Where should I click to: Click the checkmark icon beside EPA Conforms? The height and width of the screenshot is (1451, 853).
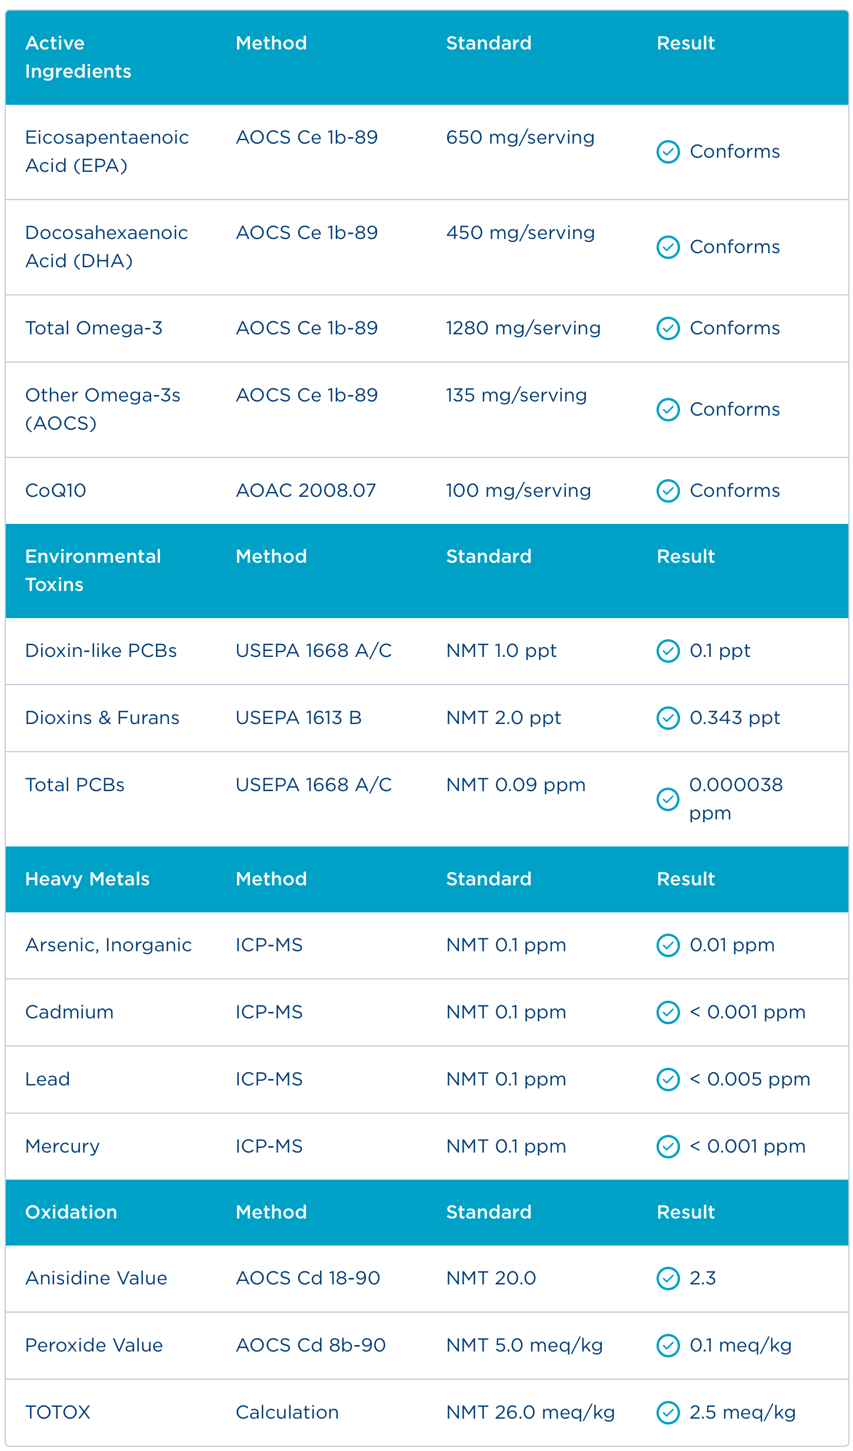(x=668, y=152)
